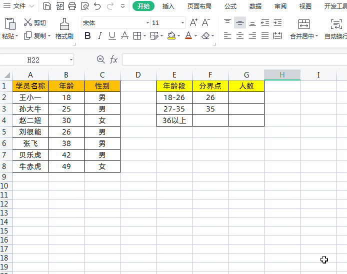Click the distributed alignment icon
Screen dimensions: 347x274
coord(277,35)
